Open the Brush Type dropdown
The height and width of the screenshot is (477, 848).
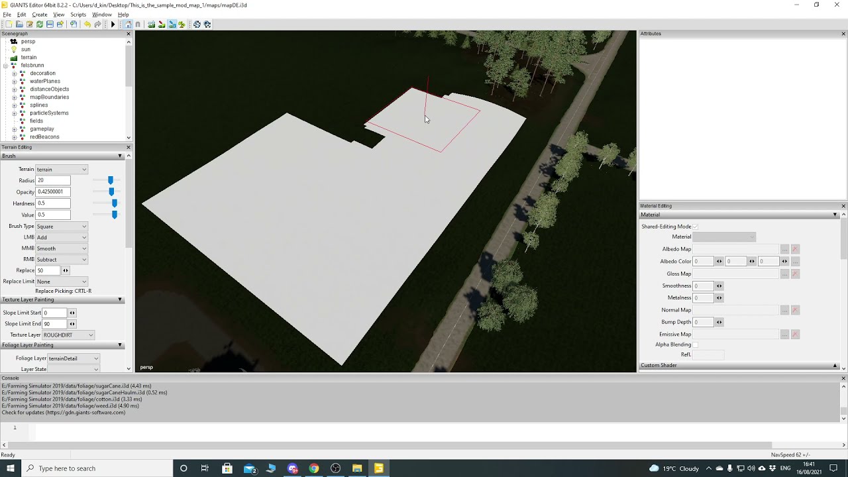62,227
